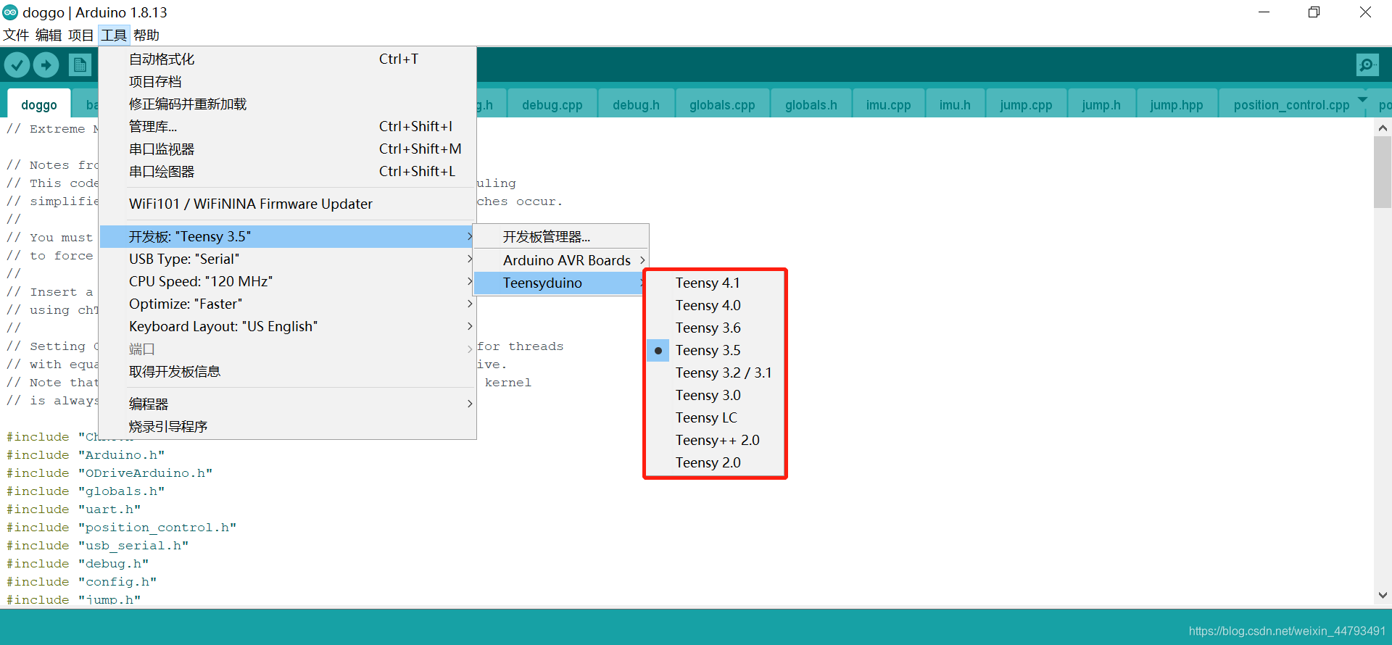Select Teensy 4.0 board
1392x645 pixels.
[x=715, y=305]
